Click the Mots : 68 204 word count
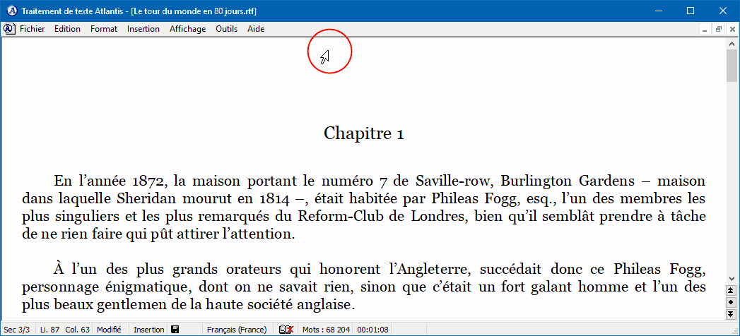740x336 pixels. (325, 330)
